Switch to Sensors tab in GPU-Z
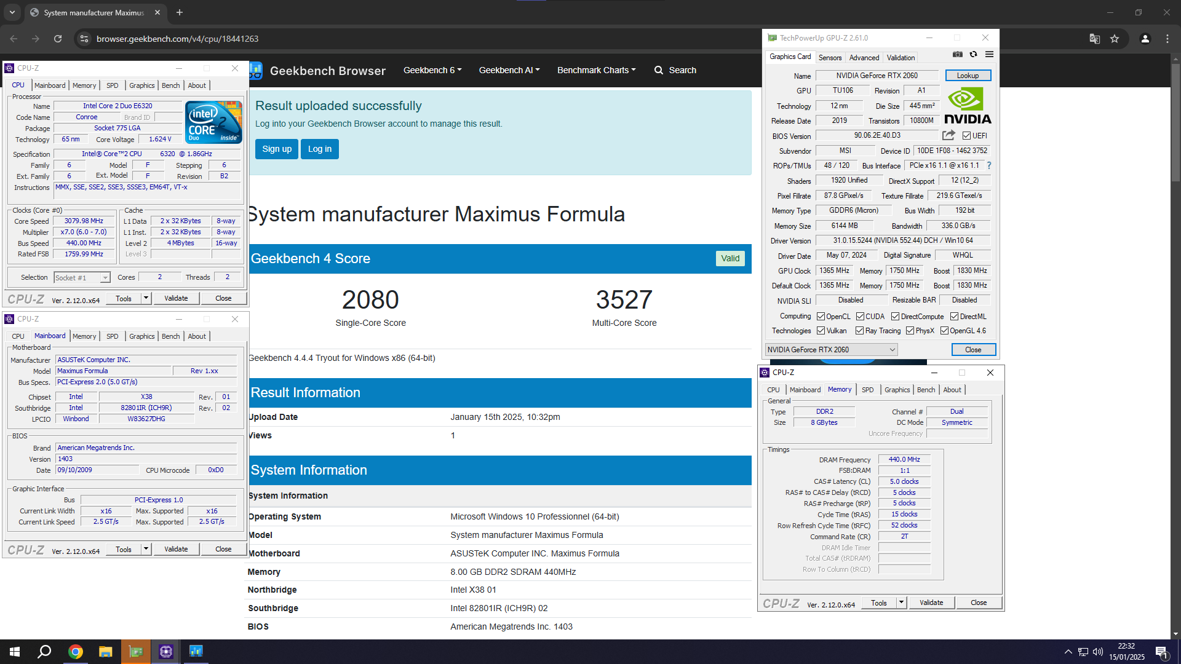This screenshot has height=664, width=1181. (x=830, y=57)
